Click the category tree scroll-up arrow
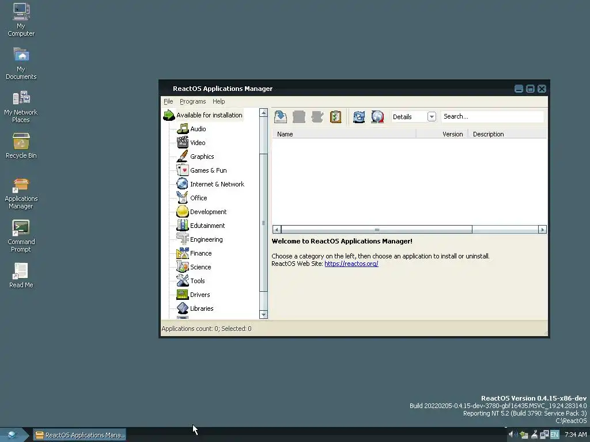The height and width of the screenshot is (442, 590). [x=263, y=113]
